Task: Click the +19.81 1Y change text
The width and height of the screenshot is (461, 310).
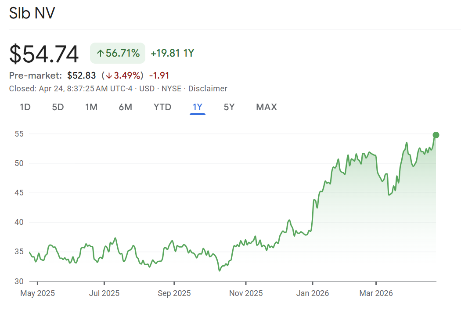Action: tap(172, 54)
